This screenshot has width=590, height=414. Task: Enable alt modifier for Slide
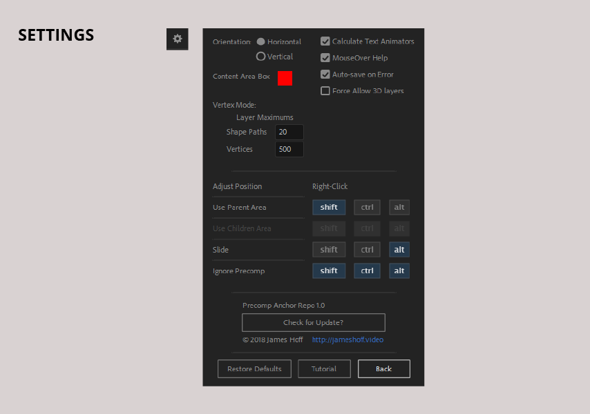point(399,249)
